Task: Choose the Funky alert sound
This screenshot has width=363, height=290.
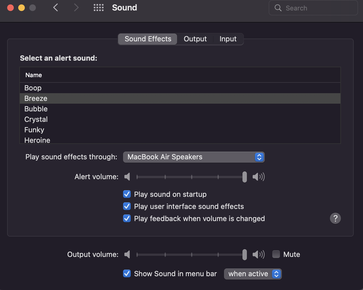Action: pyautogui.click(x=34, y=130)
